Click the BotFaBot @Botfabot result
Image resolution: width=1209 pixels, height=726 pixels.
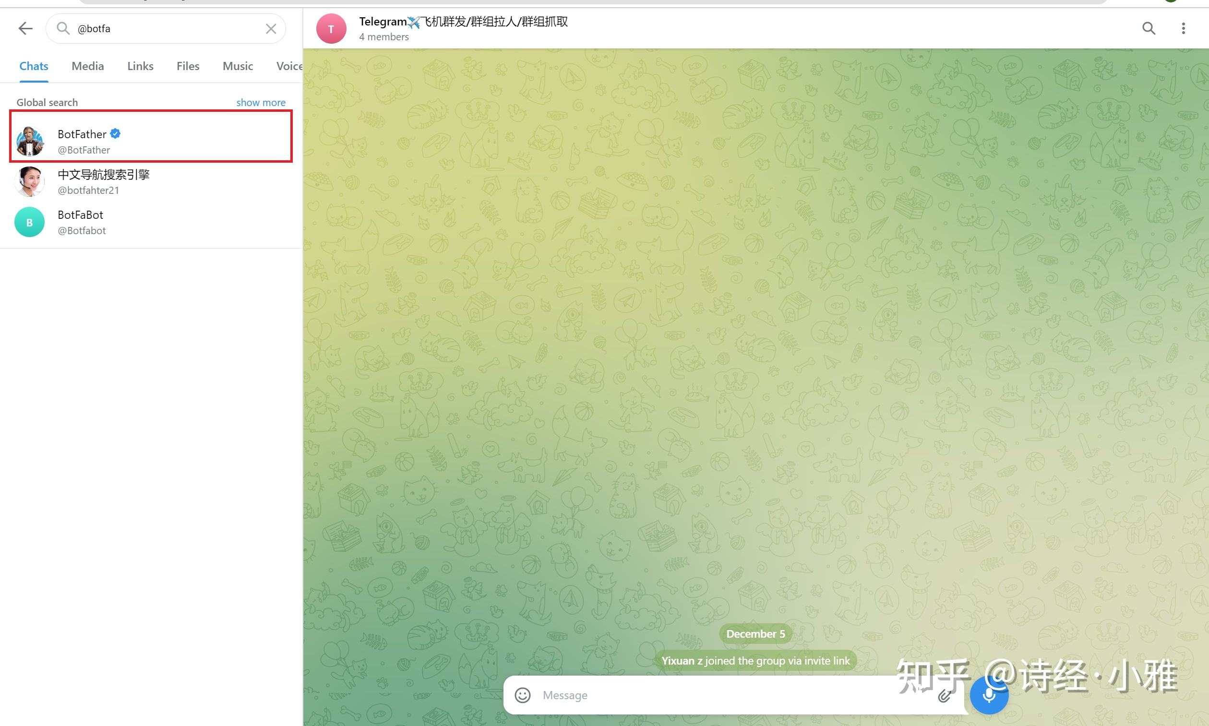click(151, 222)
